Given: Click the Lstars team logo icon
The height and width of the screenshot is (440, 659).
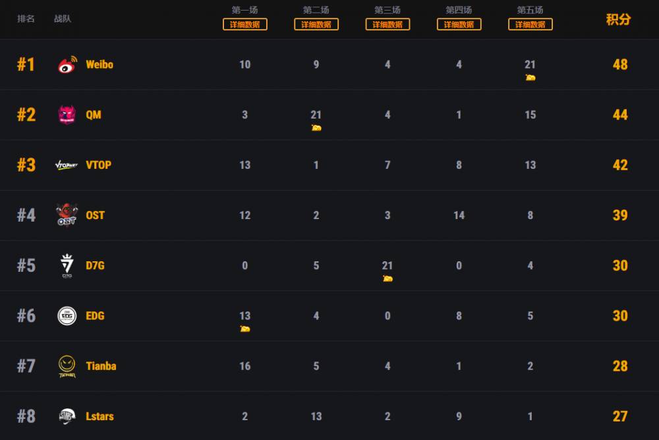Looking at the screenshot, I should [67, 416].
